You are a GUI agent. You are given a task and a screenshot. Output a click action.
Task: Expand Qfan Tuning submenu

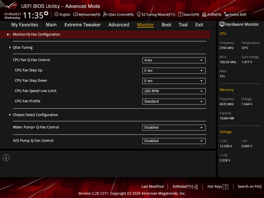23,47
